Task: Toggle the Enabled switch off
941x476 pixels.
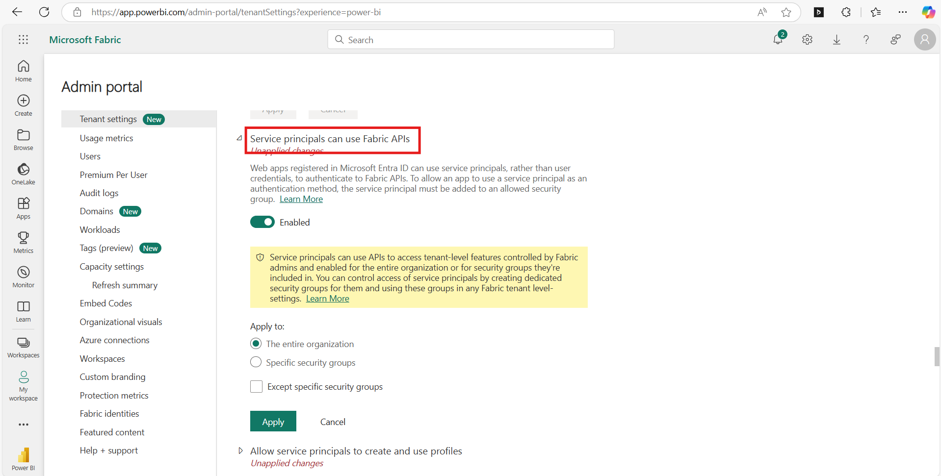Action: pos(262,222)
